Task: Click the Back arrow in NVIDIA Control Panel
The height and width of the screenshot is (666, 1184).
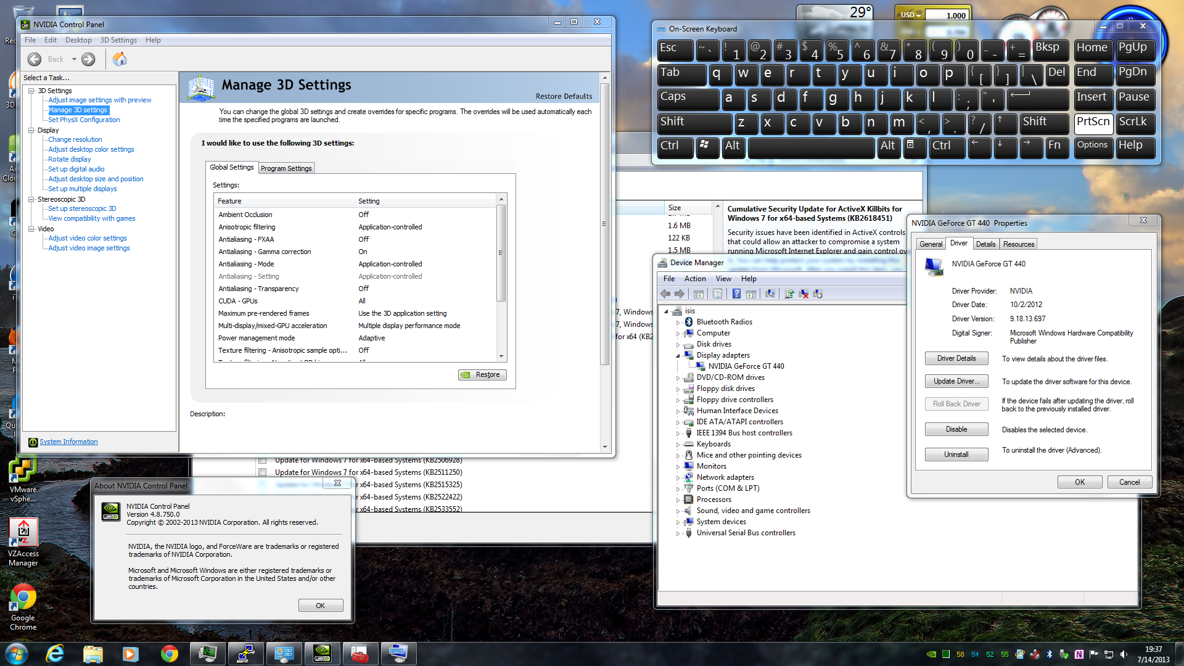Action: (35, 59)
